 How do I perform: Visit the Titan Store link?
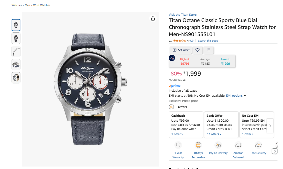point(183,15)
